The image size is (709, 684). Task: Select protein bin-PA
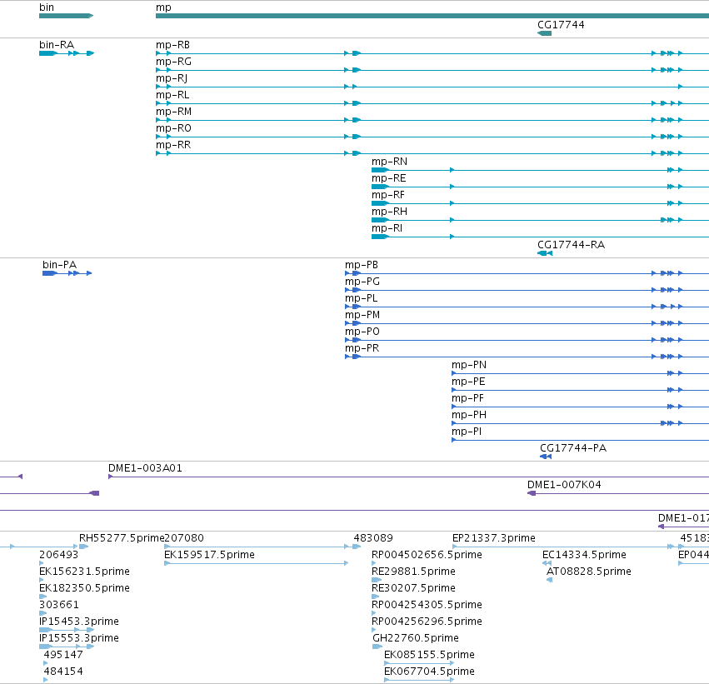[x=60, y=265]
